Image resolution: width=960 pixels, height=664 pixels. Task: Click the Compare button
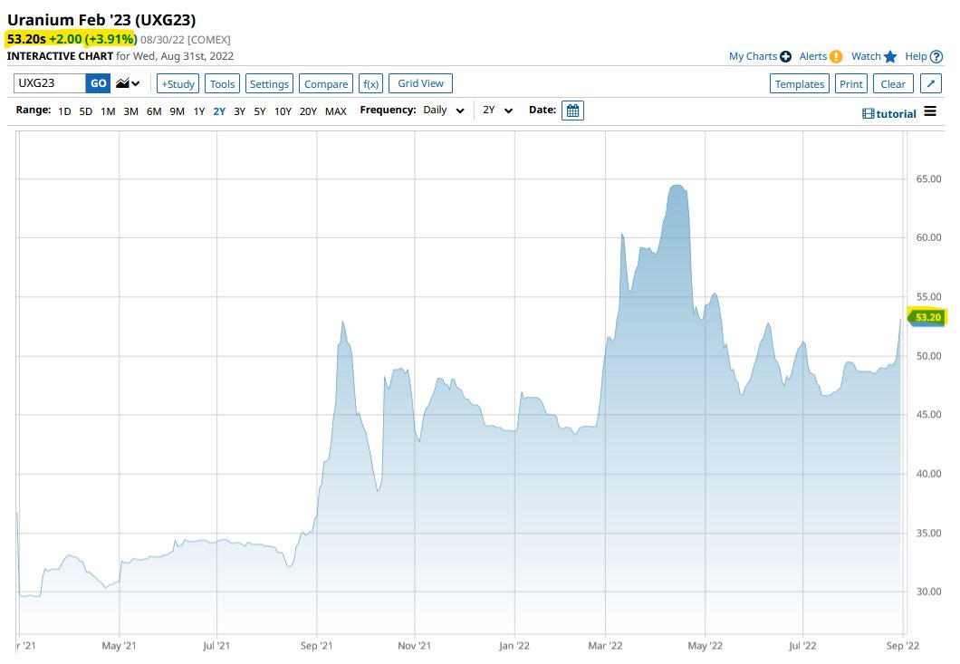point(326,83)
